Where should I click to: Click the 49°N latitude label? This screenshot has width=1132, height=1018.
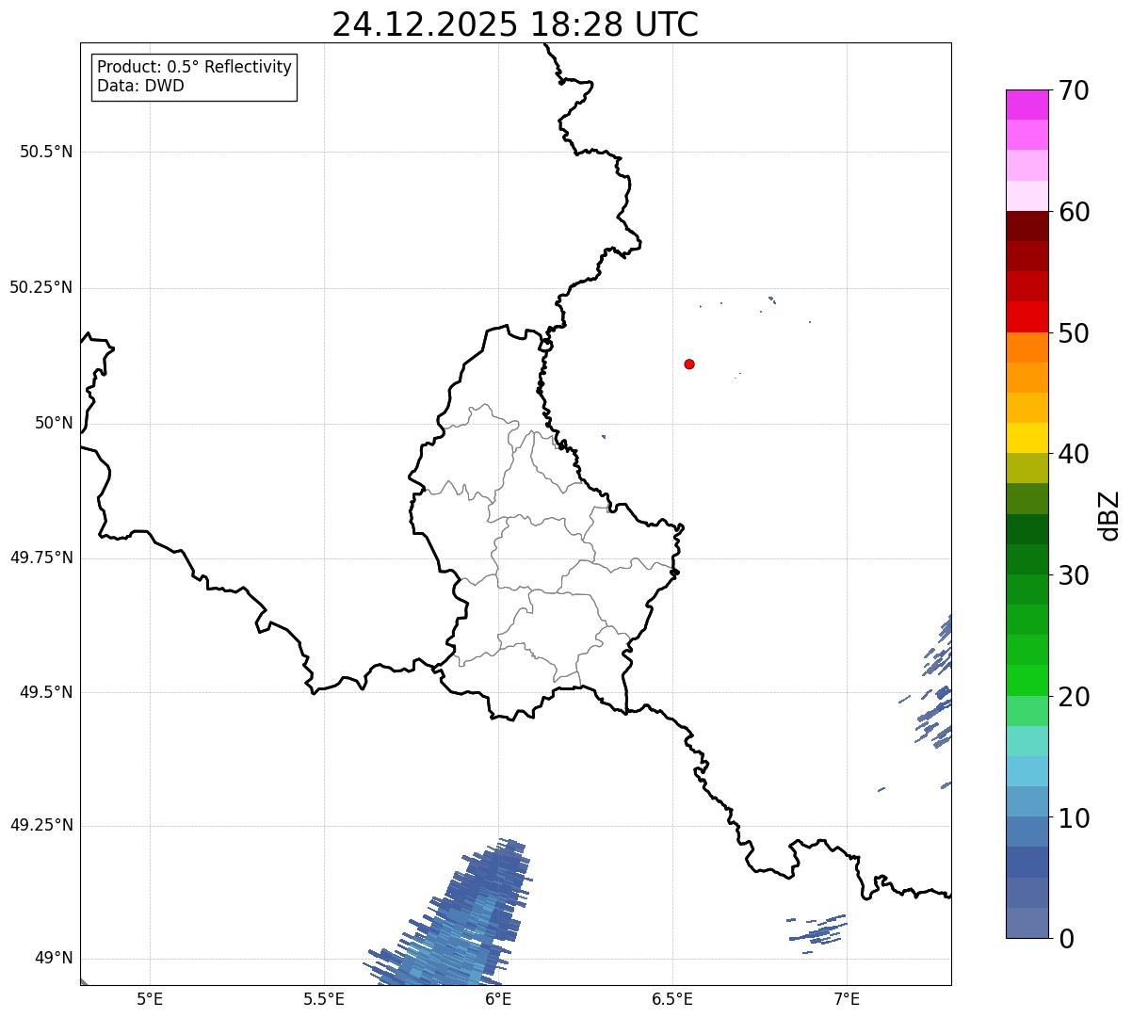click(x=54, y=958)
